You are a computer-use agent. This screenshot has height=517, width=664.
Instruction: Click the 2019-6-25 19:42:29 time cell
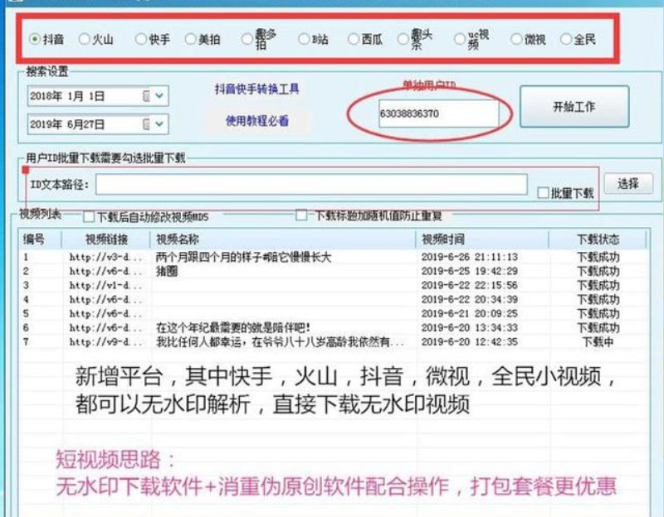[470, 271]
